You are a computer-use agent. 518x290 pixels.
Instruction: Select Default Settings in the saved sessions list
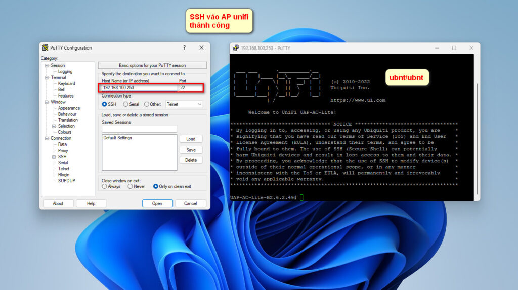[117, 138]
